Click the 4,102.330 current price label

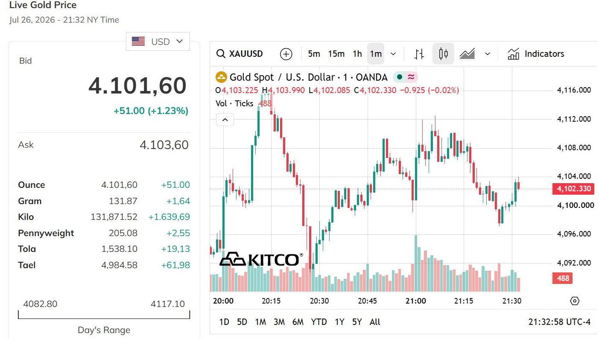573,189
